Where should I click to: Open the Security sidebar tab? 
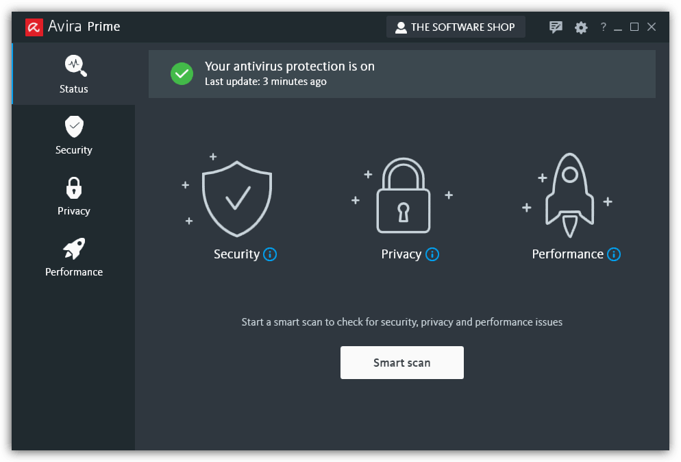tap(74, 135)
